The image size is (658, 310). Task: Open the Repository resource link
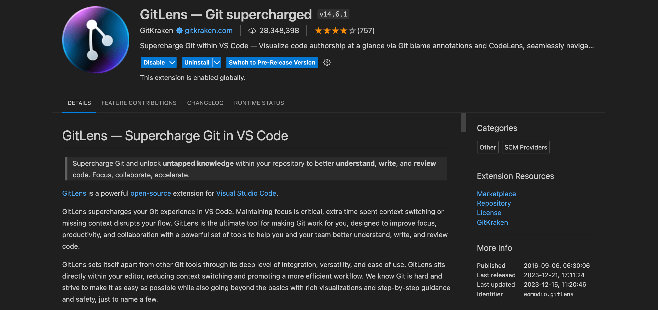[494, 203]
